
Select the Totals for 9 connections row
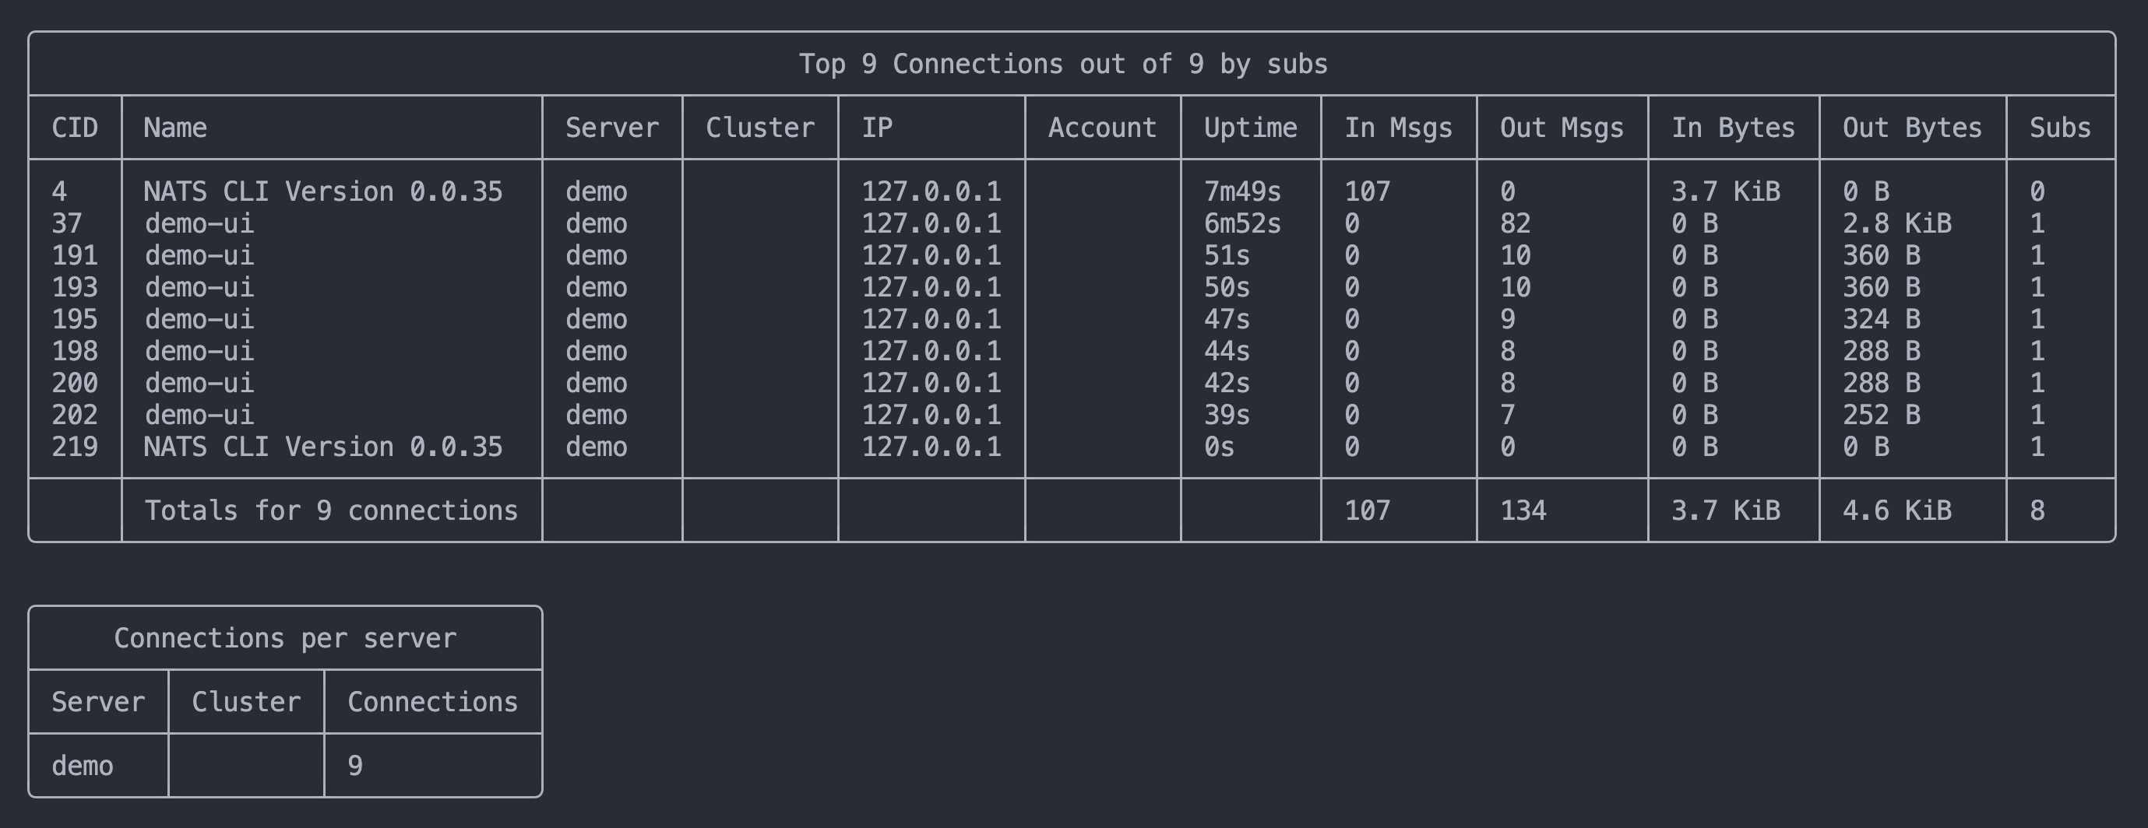coord(330,510)
